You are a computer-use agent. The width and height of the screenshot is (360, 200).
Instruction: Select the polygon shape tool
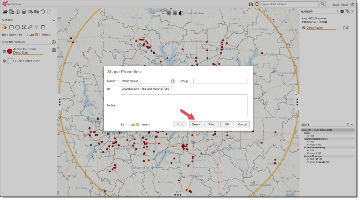coord(24,27)
